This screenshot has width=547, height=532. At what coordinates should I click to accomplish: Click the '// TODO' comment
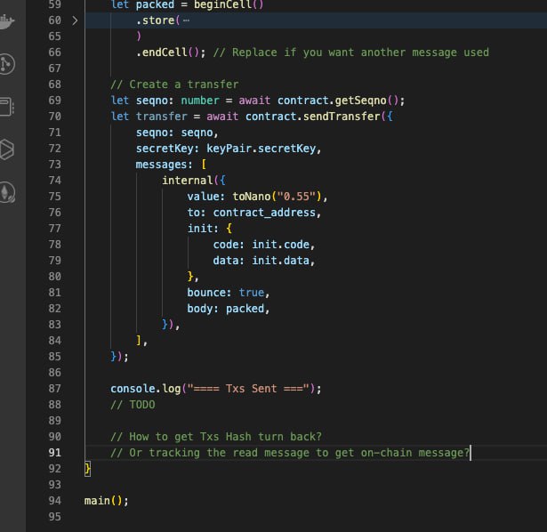click(133, 405)
